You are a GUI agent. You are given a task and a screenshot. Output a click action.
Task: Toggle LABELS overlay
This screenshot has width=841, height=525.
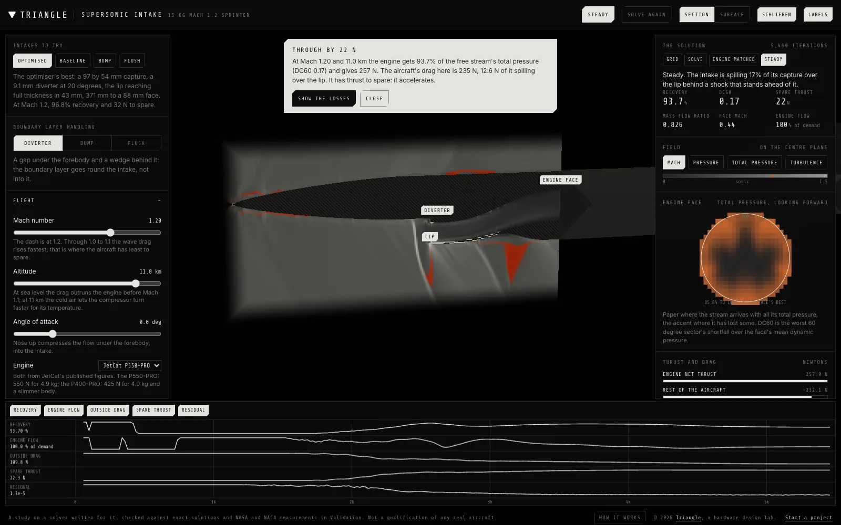818,15
